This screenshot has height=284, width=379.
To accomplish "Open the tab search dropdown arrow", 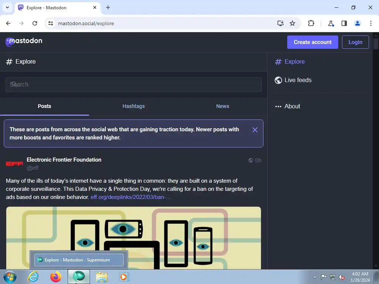I will pyautogui.click(x=7, y=7).
